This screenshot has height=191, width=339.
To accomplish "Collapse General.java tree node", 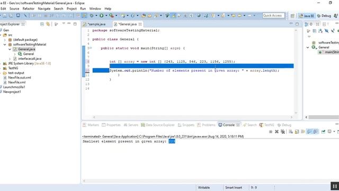I will tap(10, 49).
